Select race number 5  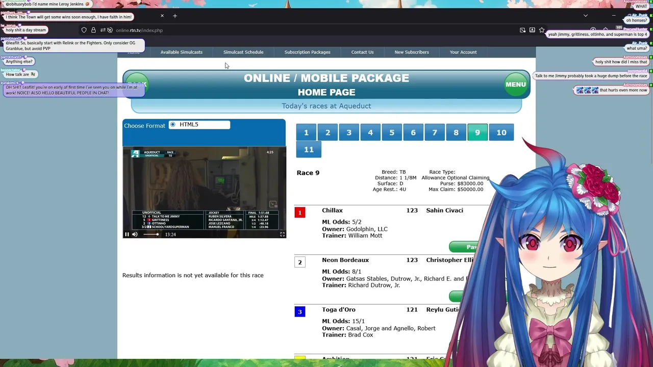392,133
